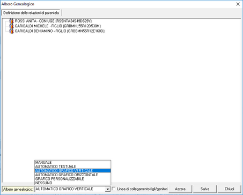
Task: Choose MANUALE from the dropdown list
Action: 72,162
